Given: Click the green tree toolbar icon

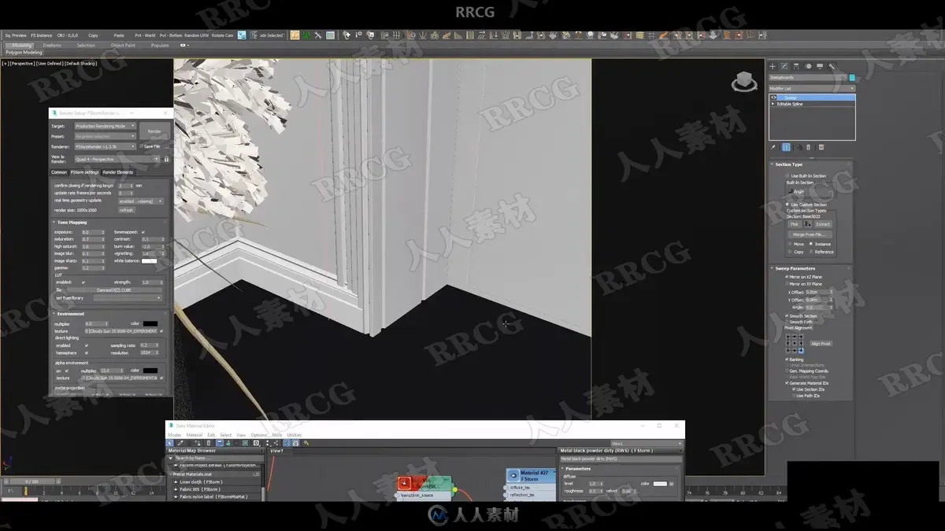Looking at the screenshot, I should (x=306, y=35).
